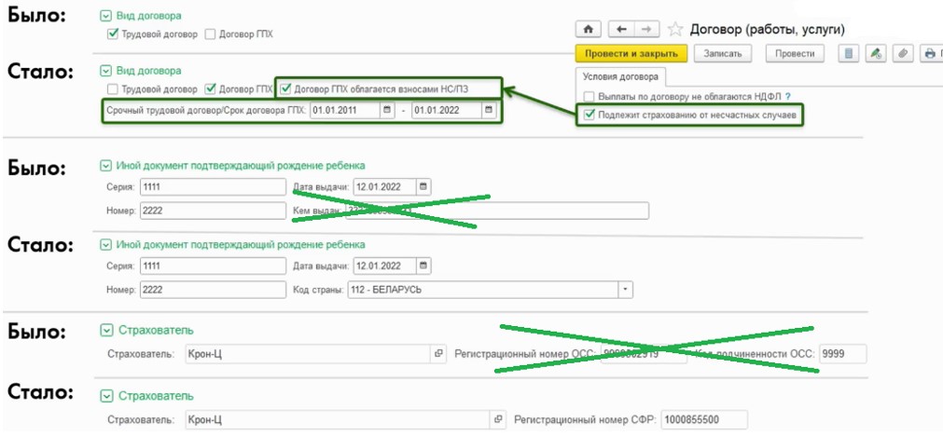Toggle Договор ГПХ облагается взносами НС/ПЗ

click(284, 89)
